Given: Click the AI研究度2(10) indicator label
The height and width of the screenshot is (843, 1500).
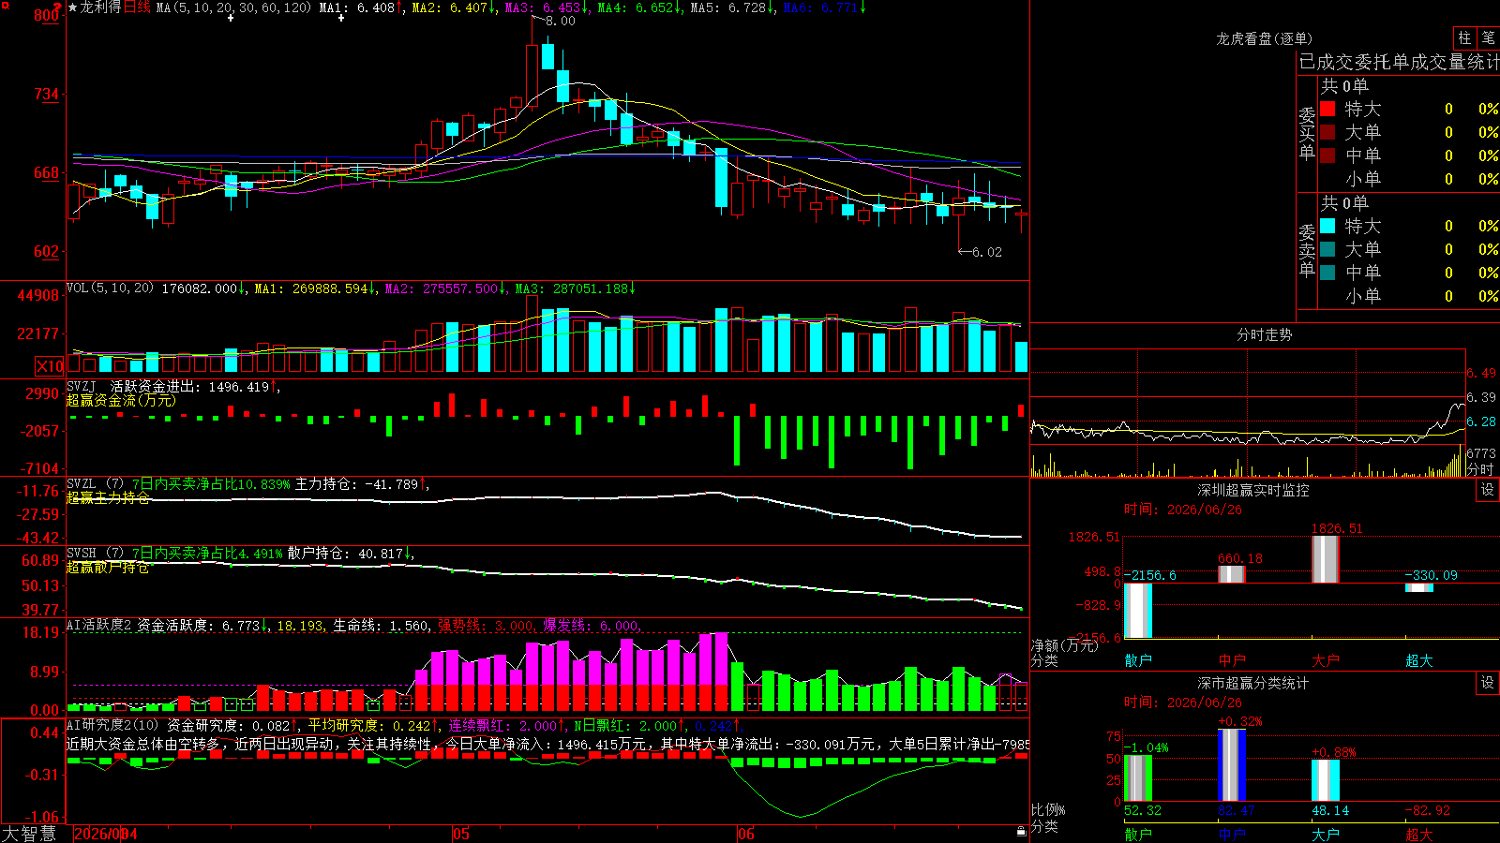Looking at the screenshot, I should click(x=112, y=725).
